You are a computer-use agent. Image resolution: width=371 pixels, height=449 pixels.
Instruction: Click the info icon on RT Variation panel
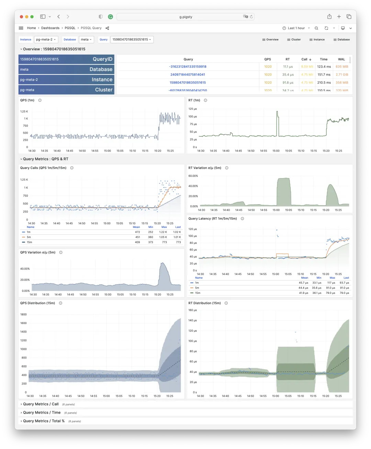pyautogui.click(x=227, y=168)
